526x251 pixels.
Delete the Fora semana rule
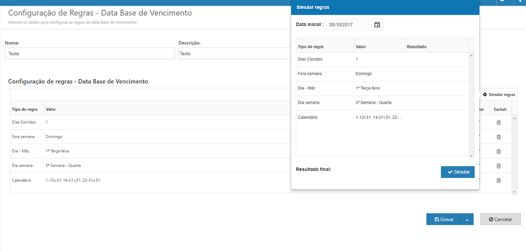[x=499, y=137]
